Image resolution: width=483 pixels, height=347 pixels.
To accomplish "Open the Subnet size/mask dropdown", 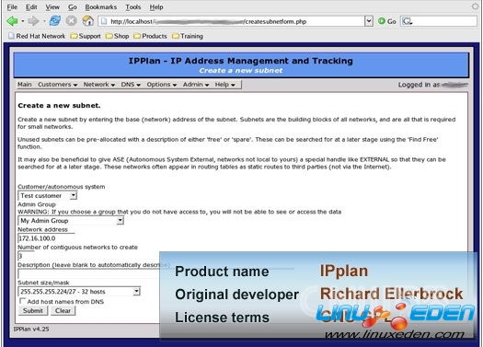I will point(79,292).
